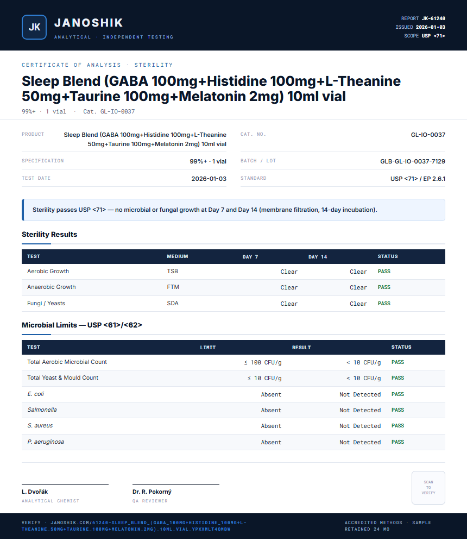The width and height of the screenshot is (467, 554).
Task: Click the scope value USP <71> in header
Action: pyautogui.click(x=433, y=36)
